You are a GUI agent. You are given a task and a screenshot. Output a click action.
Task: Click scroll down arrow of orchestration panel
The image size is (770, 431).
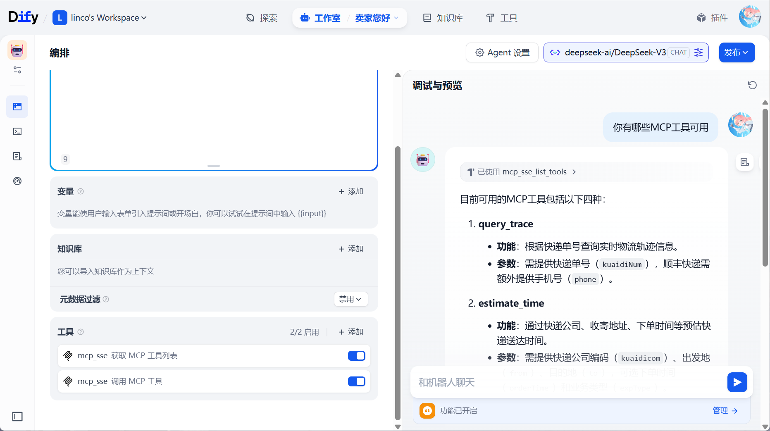[398, 427]
